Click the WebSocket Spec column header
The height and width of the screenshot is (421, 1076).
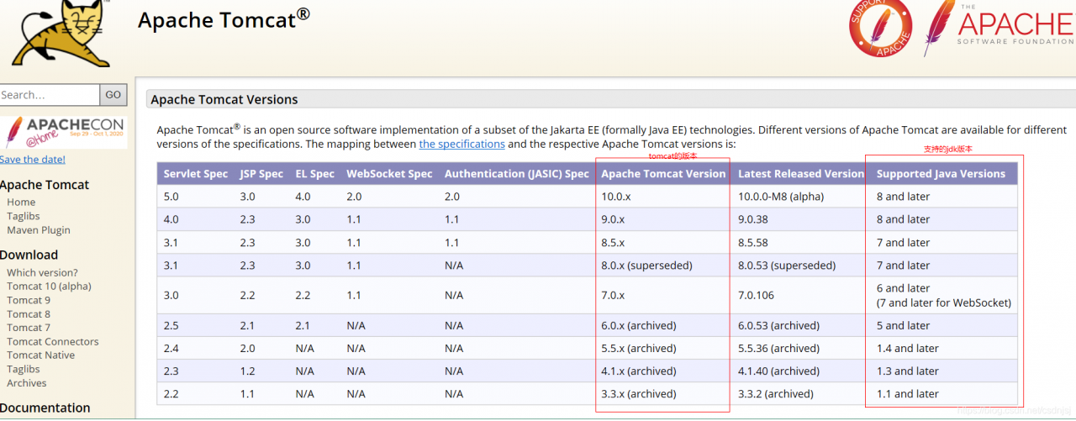[x=389, y=174]
